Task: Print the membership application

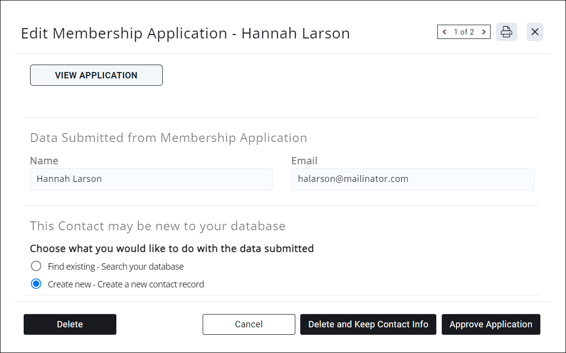Action: tap(506, 32)
